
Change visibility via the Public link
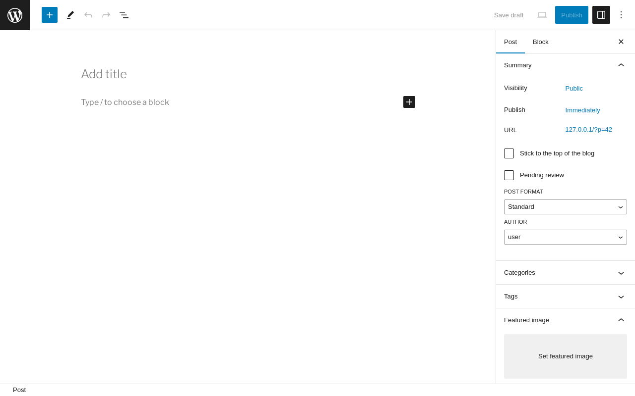click(574, 89)
